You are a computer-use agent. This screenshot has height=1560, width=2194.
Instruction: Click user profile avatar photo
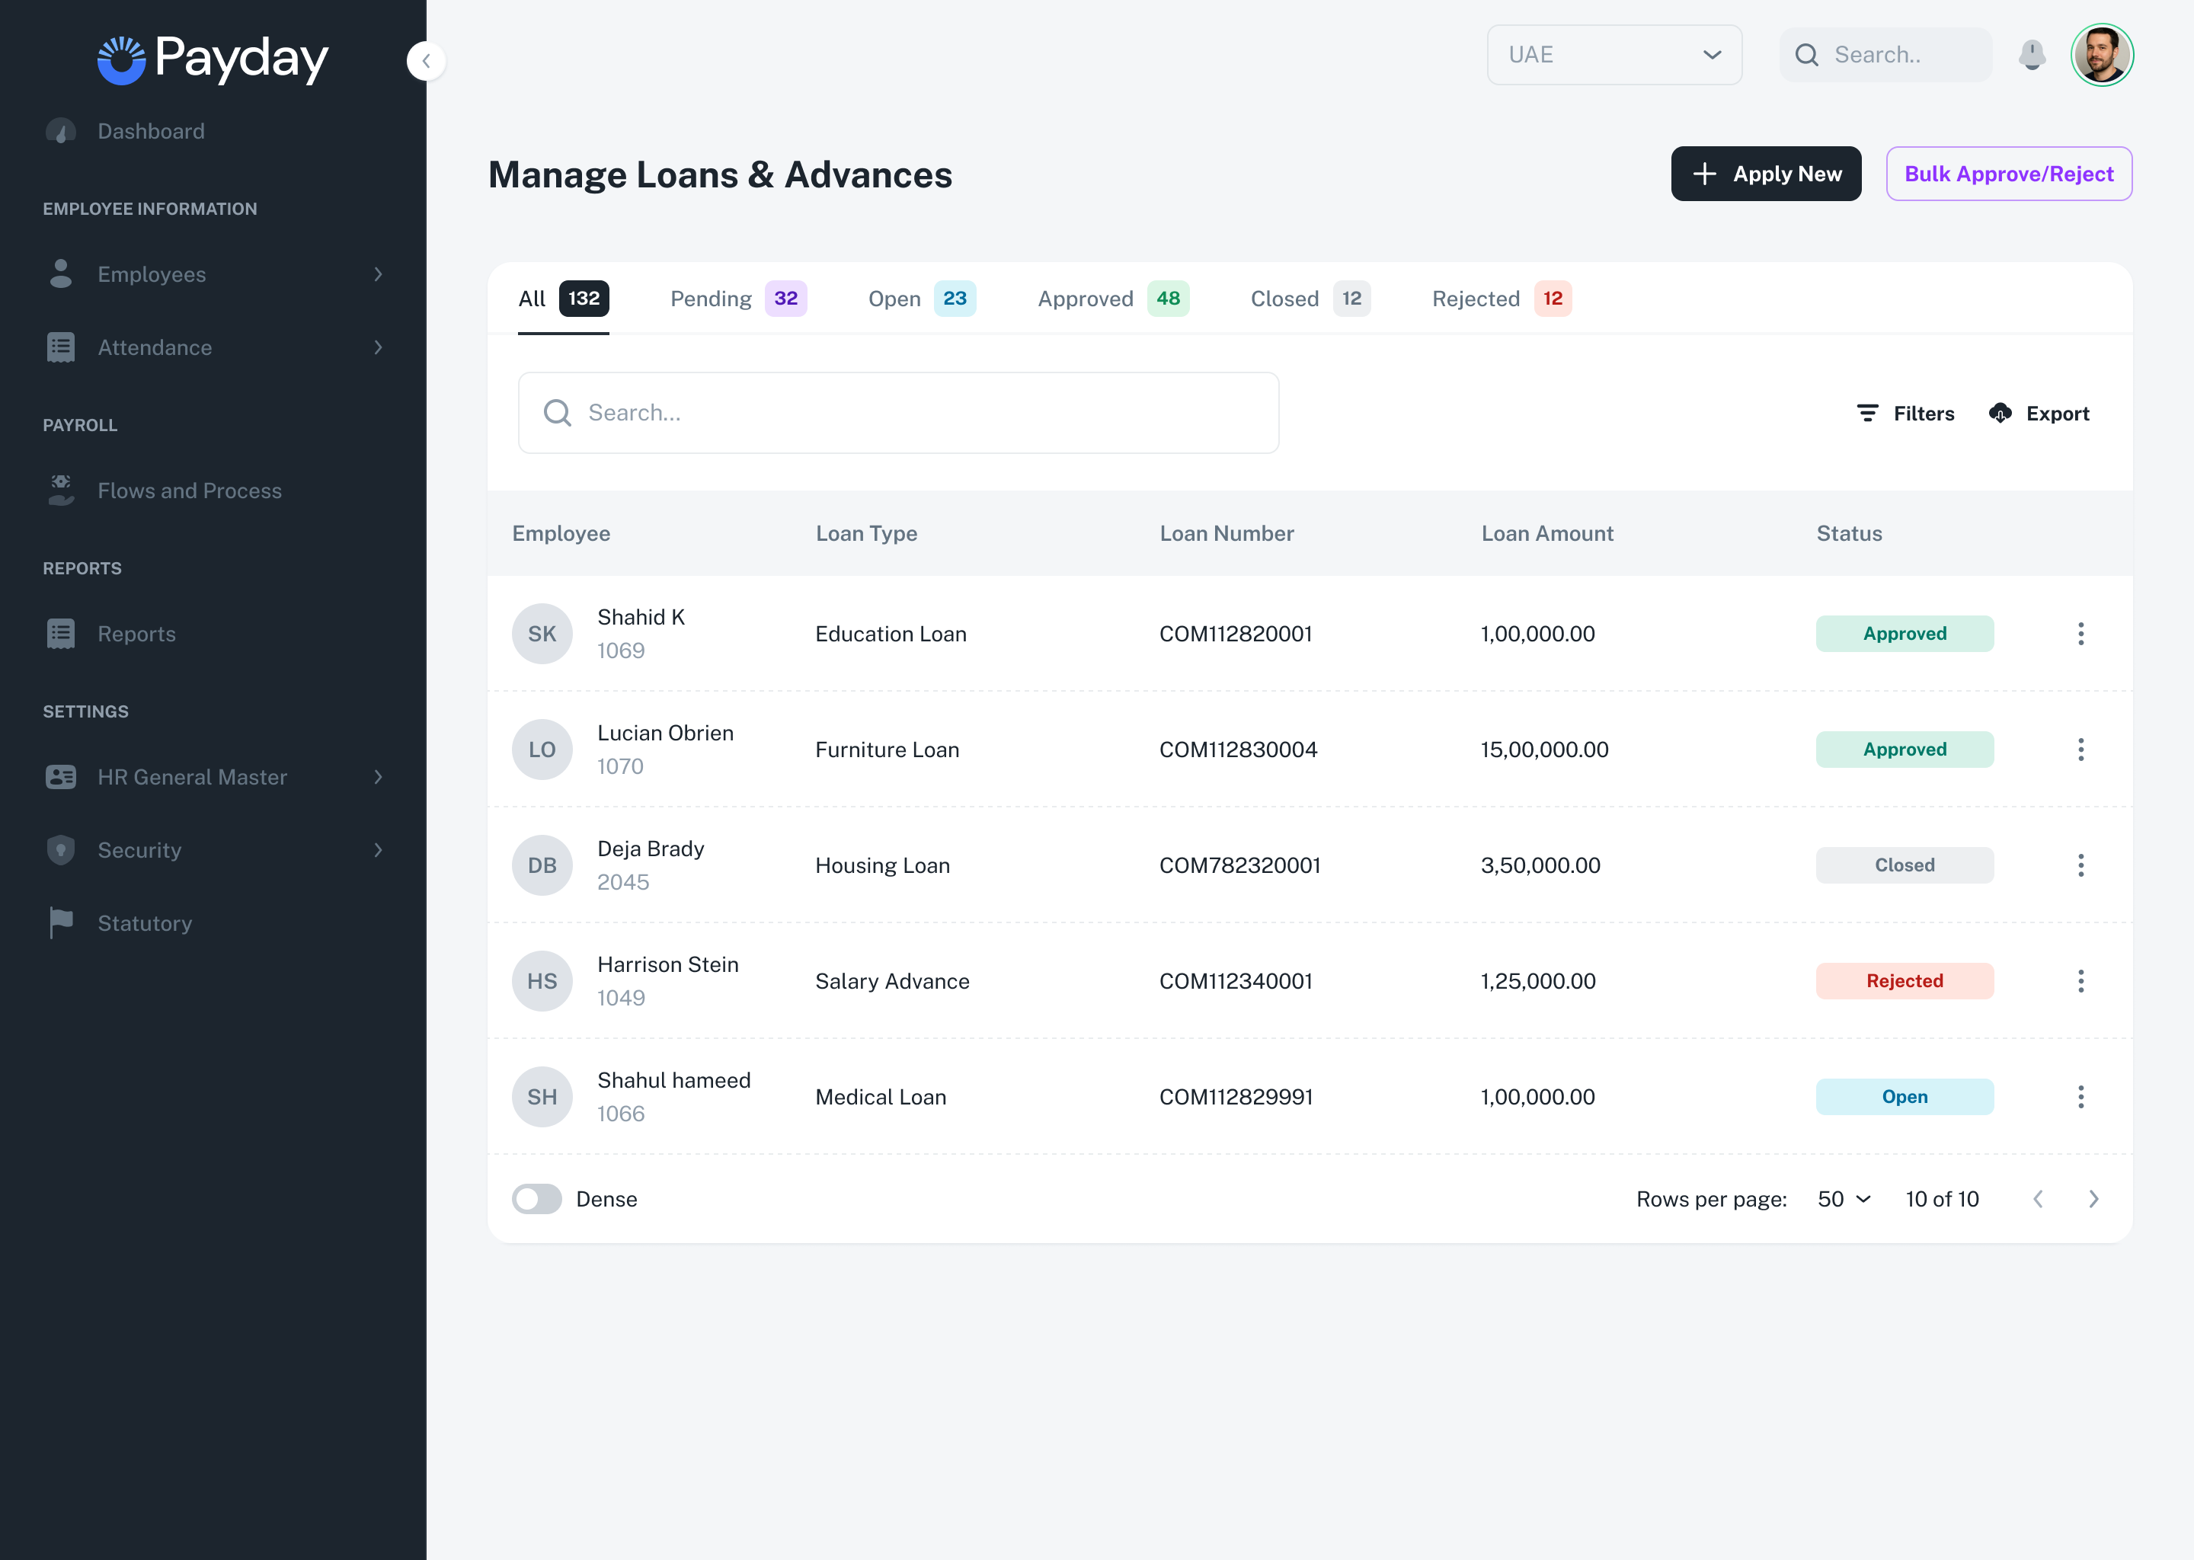click(2101, 55)
